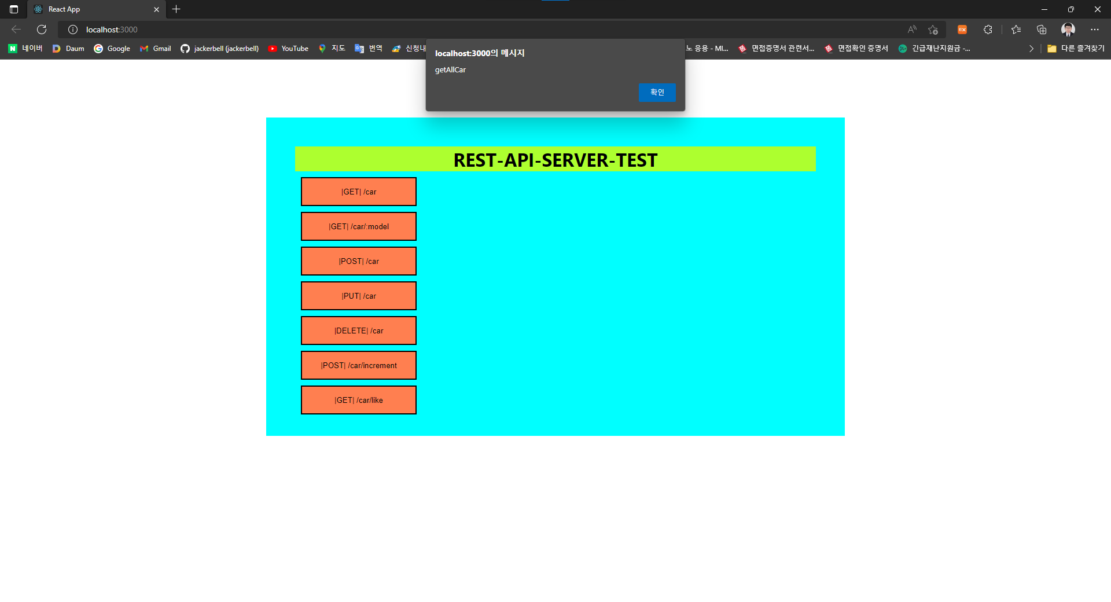
Task: Click the |GET| /car/:model button
Action: [x=359, y=226]
